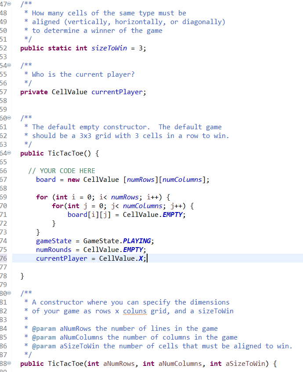Screen dimensions: 303x372
Task: Click the @param aNumColumns tag
Action: click(x=44, y=337)
